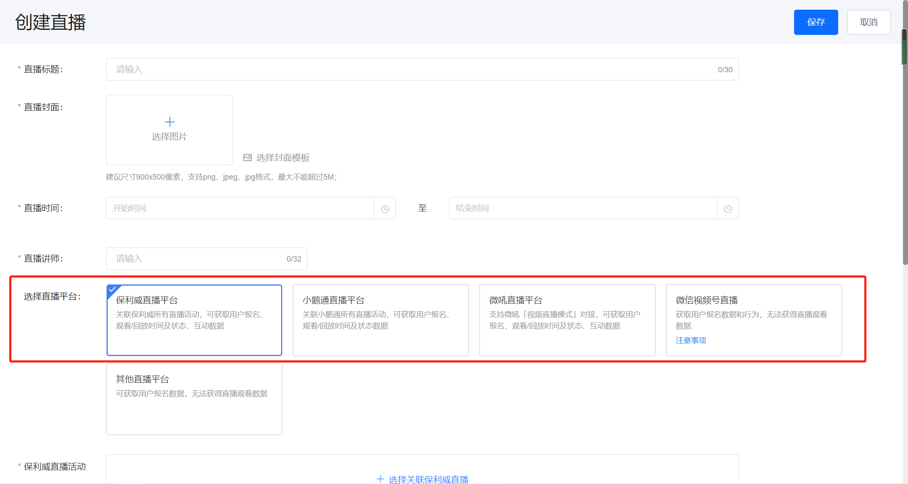This screenshot has width=908, height=484.
Task: Click the 结束时间 field
Action: click(583, 208)
